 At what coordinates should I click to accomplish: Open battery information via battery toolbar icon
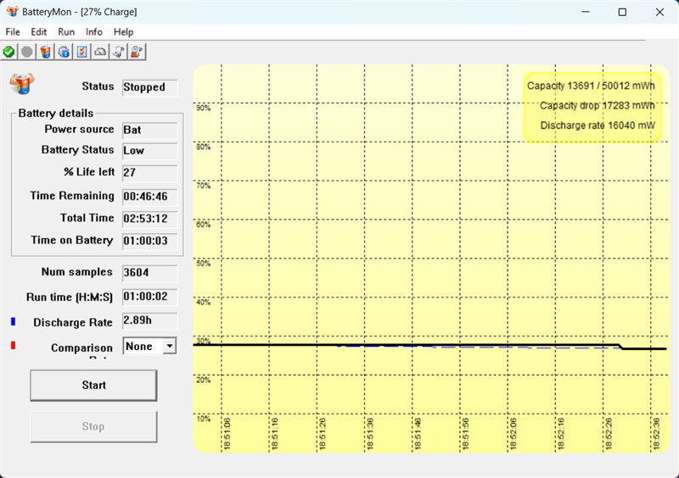[46, 52]
